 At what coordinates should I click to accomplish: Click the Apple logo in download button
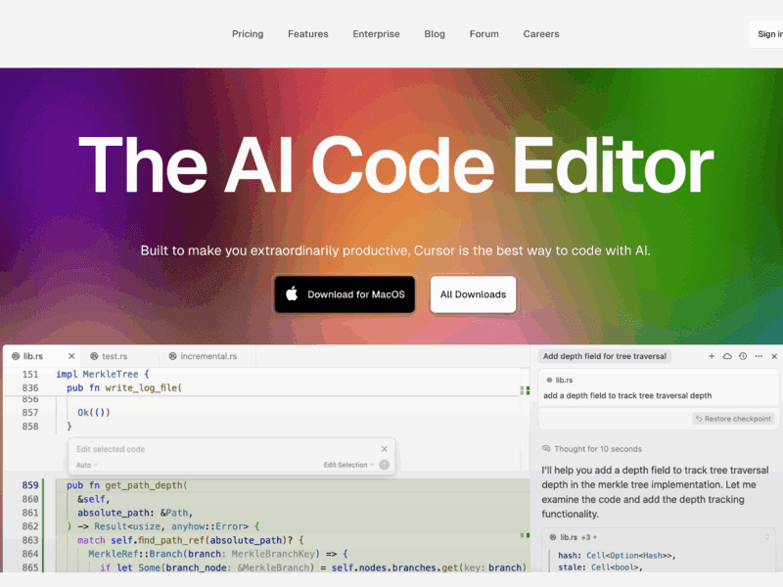pyautogui.click(x=292, y=294)
